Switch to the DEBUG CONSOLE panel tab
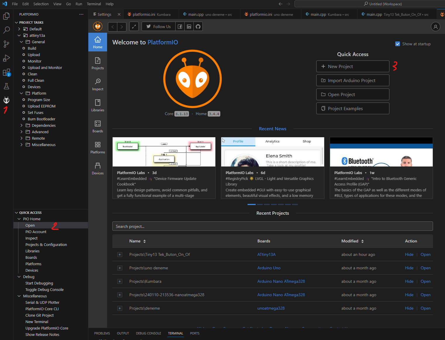The width and height of the screenshot is (445, 340). click(149, 333)
